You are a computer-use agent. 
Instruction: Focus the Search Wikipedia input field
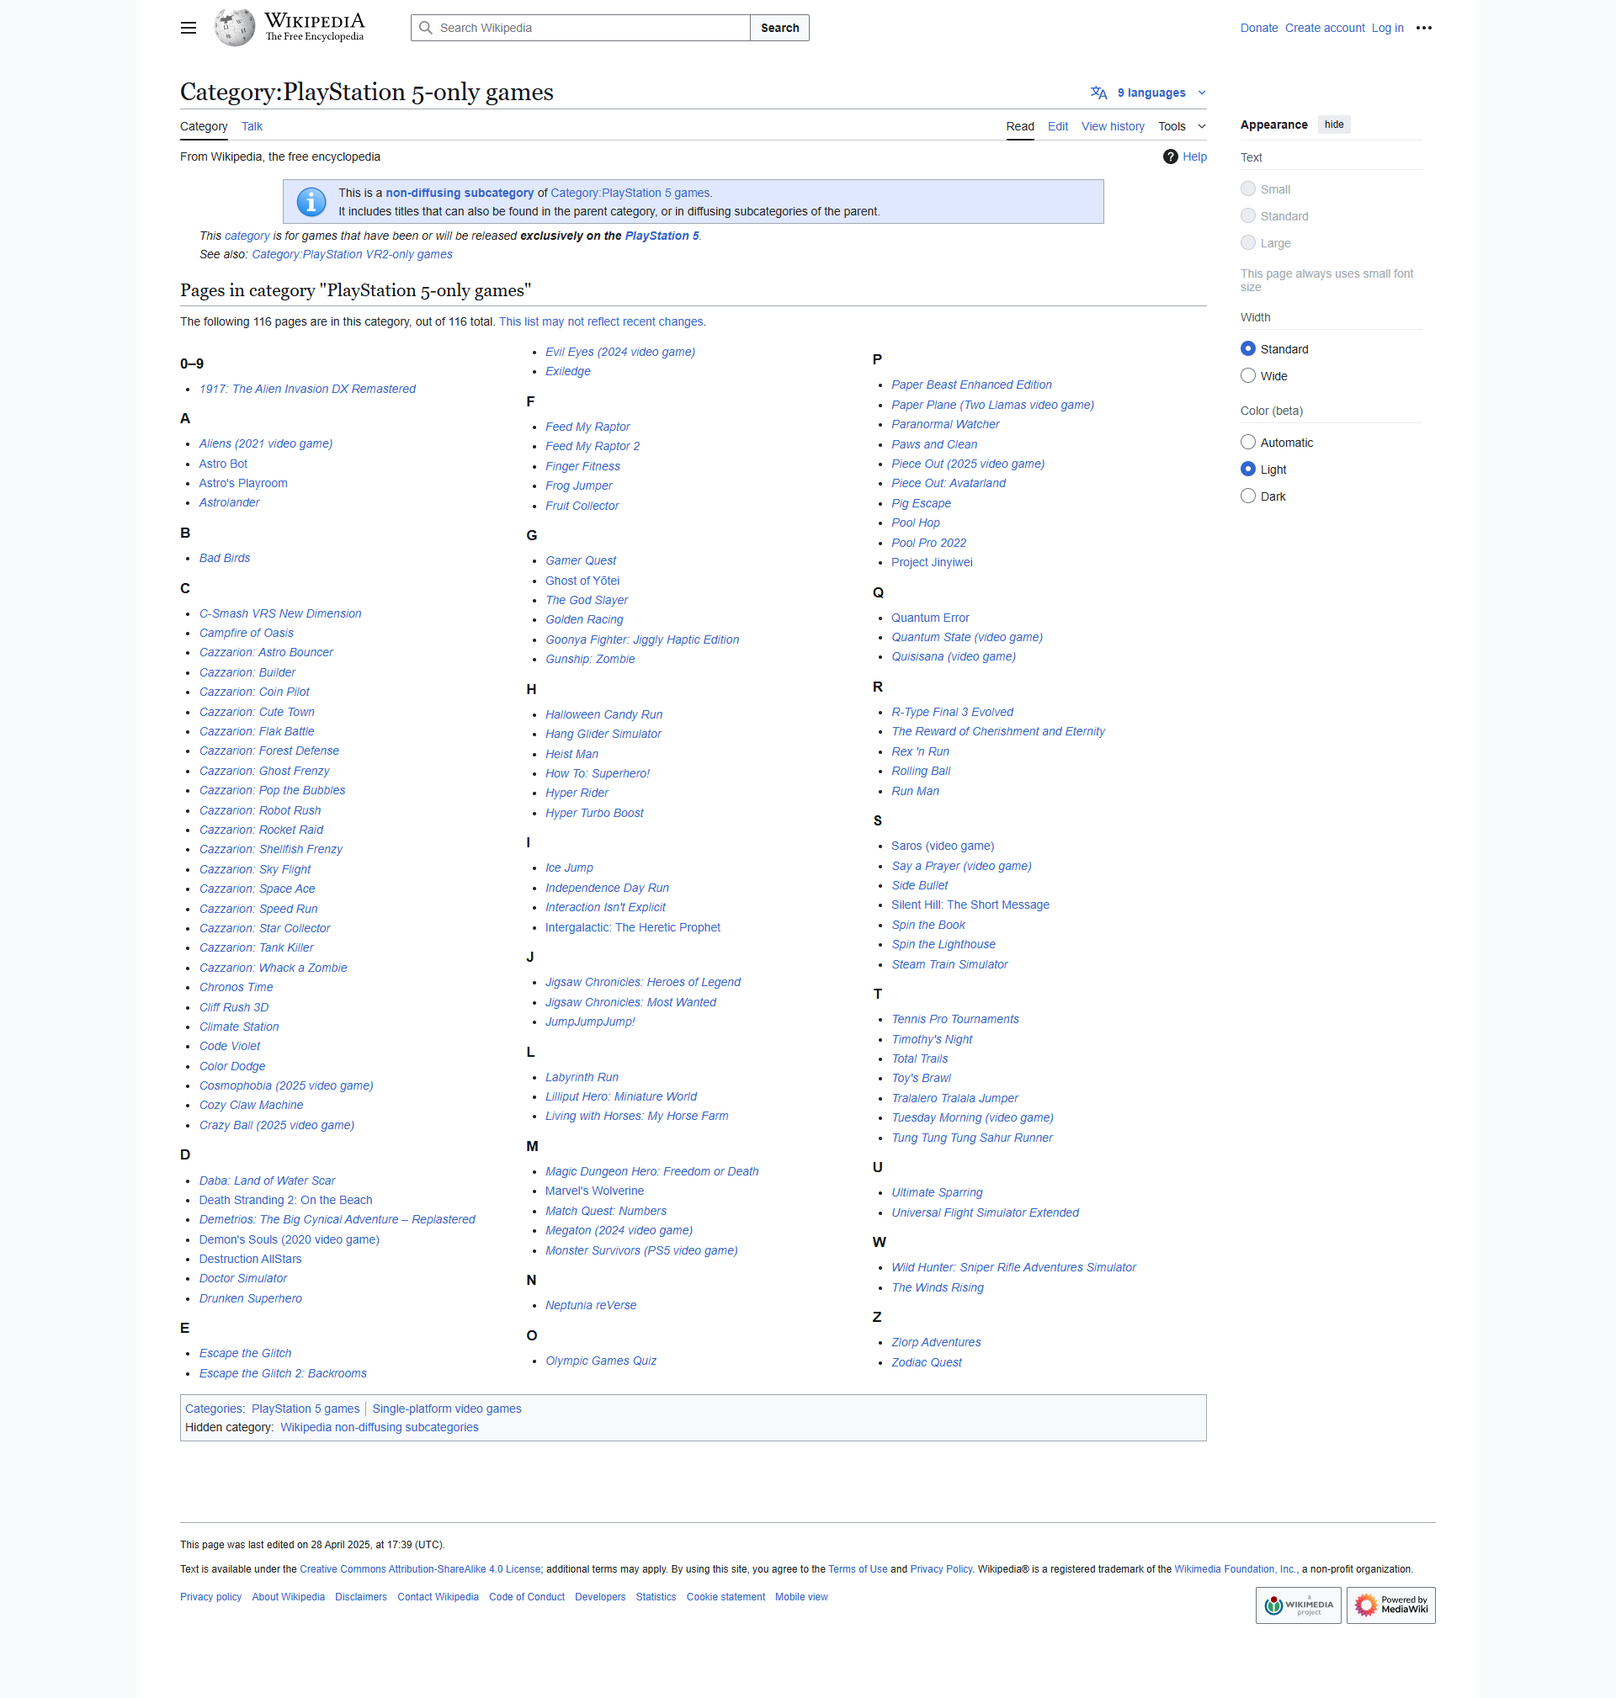[581, 28]
